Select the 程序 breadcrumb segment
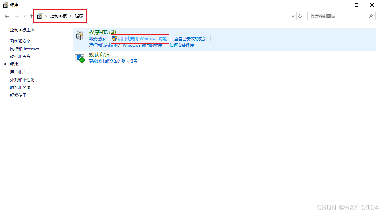The image size is (380, 214). click(x=79, y=16)
